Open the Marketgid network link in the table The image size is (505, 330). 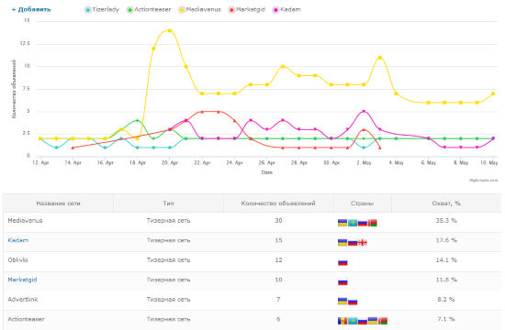22,280
